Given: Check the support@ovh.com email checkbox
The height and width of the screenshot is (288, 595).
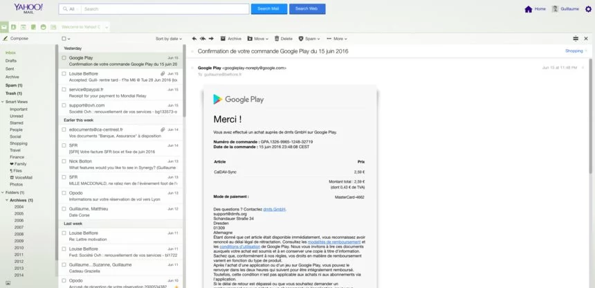Looking at the screenshot, I should [x=64, y=105].
